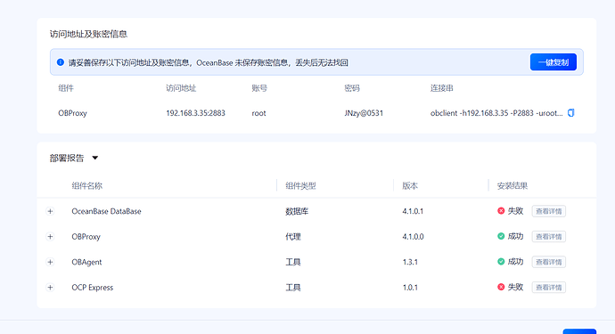Copy the obclient connection string
This screenshot has height=334, width=615.
571,113
